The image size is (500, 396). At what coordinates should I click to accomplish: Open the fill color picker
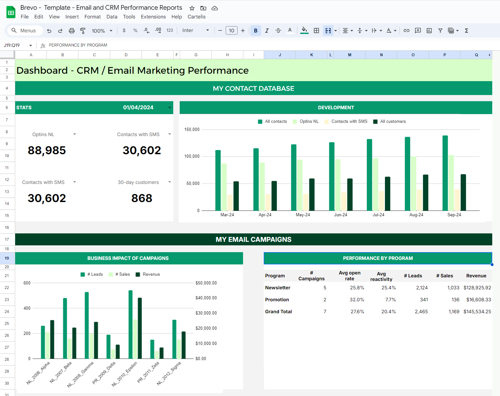pyautogui.click(x=304, y=31)
